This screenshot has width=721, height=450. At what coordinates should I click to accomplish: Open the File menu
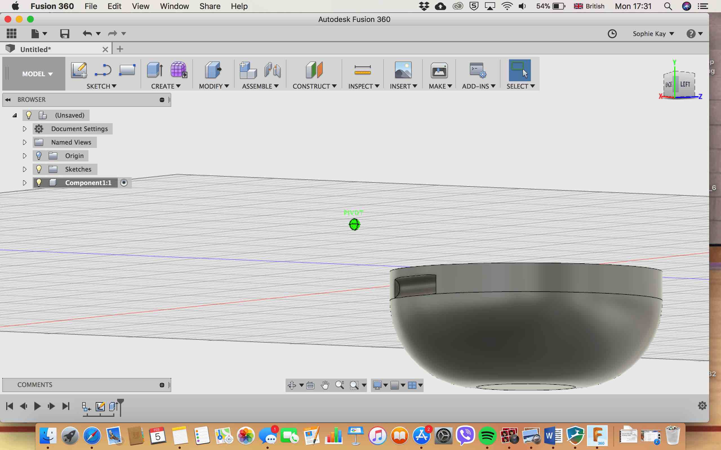(x=91, y=6)
